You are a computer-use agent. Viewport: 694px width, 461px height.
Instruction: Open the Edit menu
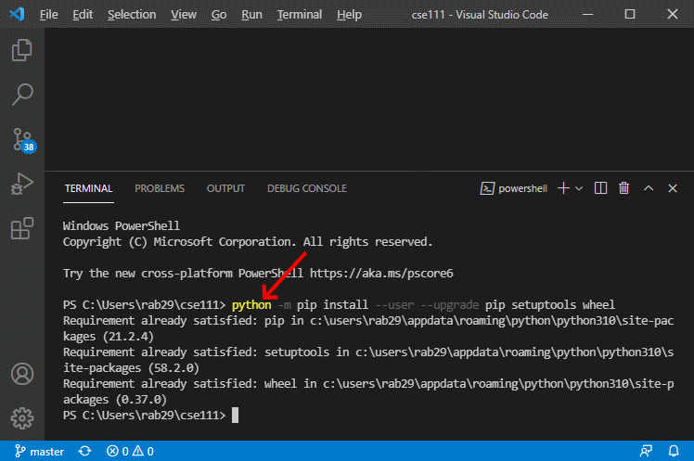tap(83, 15)
